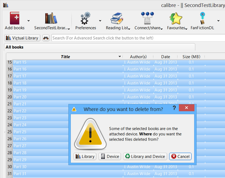Click Aug 31 2013 date in row 18
225x178 pixels.
coord(165,83)
